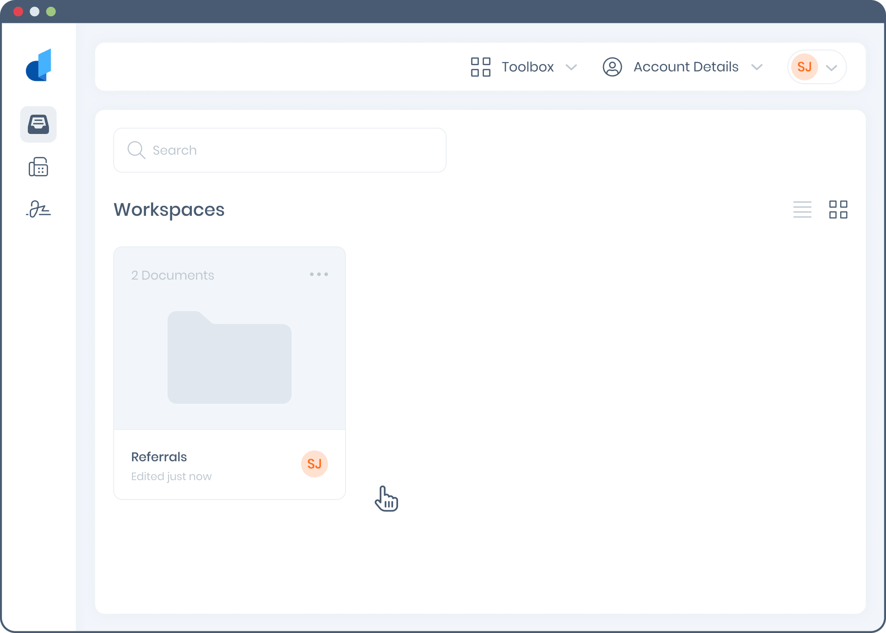
Task: Open options for the Referrals workspace
Action: click(319, 274)
